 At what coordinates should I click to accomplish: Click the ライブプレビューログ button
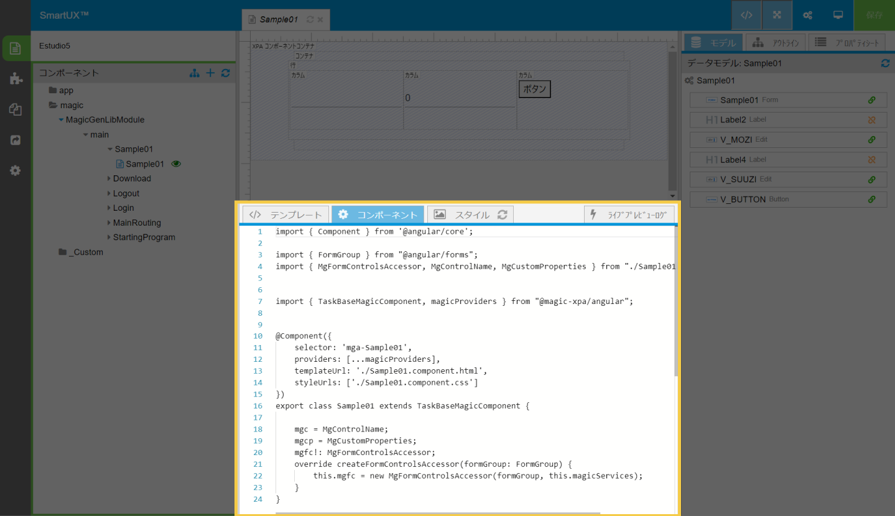click(x=629, y=214)
